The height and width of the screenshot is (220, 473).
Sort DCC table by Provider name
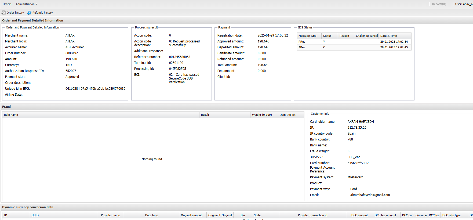pos(110,215)
